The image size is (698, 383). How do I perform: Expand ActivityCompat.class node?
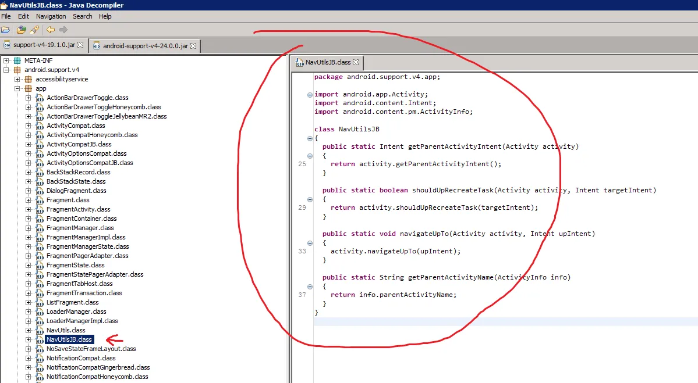[x=29, y=126]
